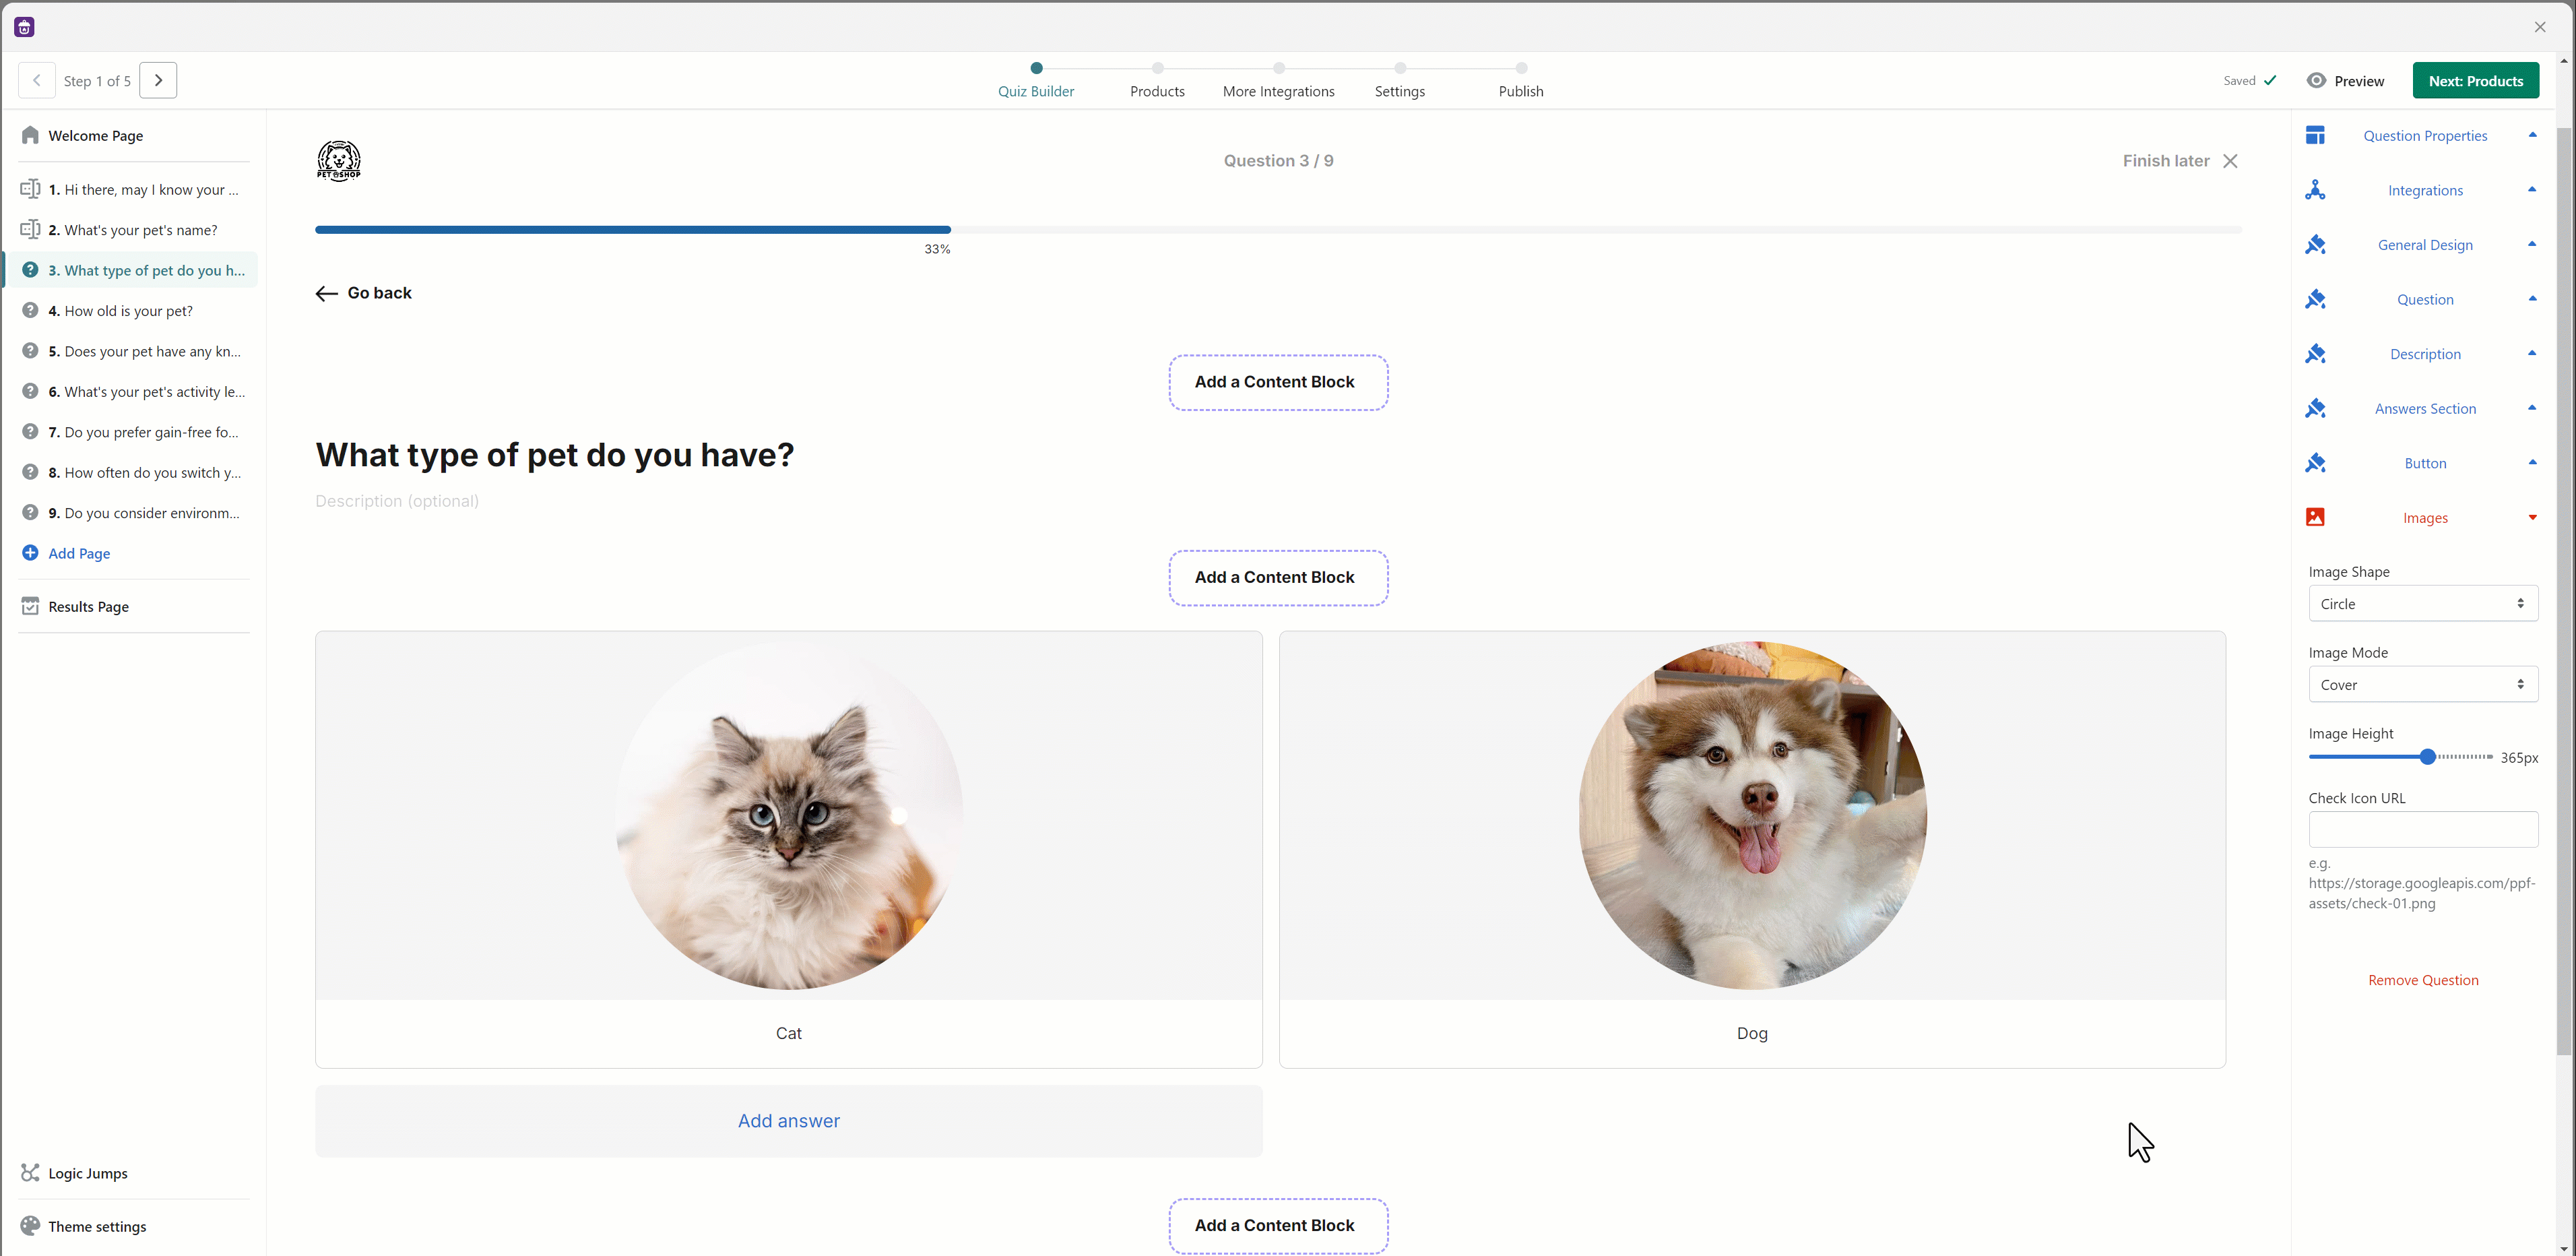Click the Logic Jumps icon
Image resolution: width=2576 pixels, height=1256 pixels.
pos(30,1173)
